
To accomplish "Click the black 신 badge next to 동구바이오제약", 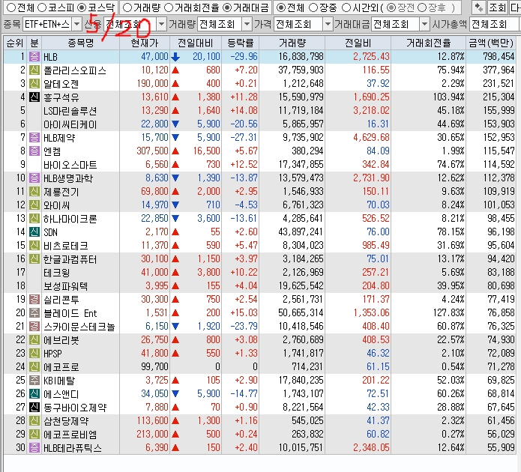I will [34, 408].
